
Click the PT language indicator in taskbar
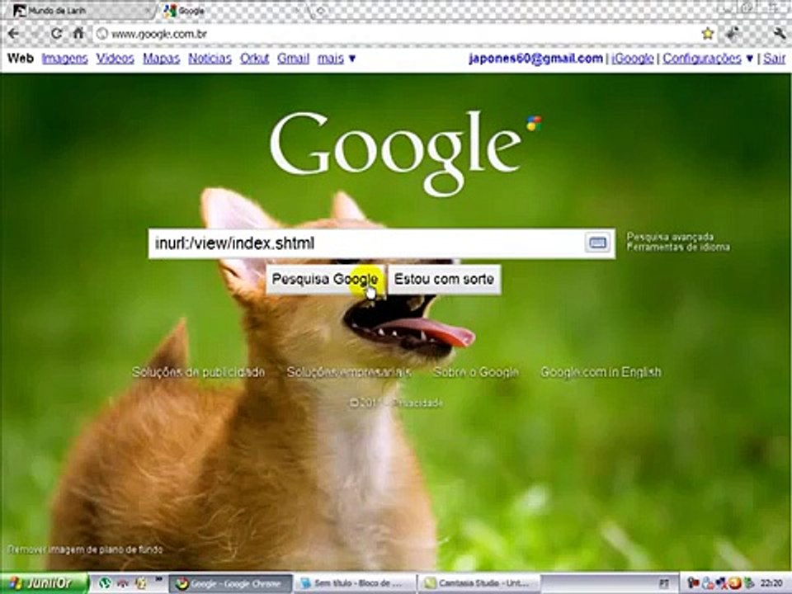pos(665,584)
